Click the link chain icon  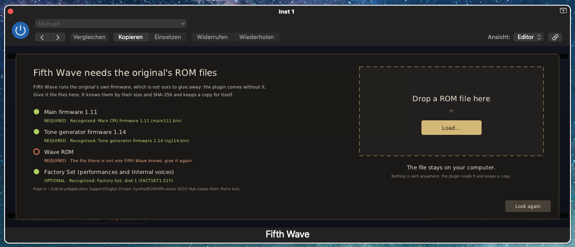[x=555, y=37]
